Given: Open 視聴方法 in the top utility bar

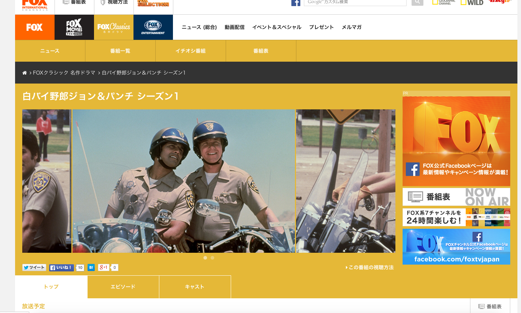Looking at the screenshot, I should [x=114, y=2].
